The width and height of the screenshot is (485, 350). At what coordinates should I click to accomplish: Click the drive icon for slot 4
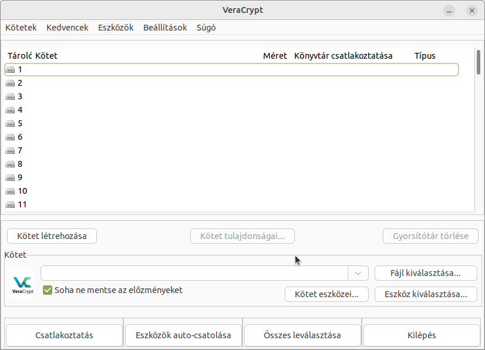click(x=10, y=110)
